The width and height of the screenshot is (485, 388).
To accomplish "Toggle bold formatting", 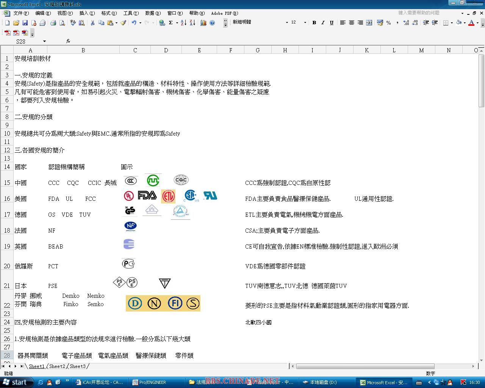I will [314, 23].
